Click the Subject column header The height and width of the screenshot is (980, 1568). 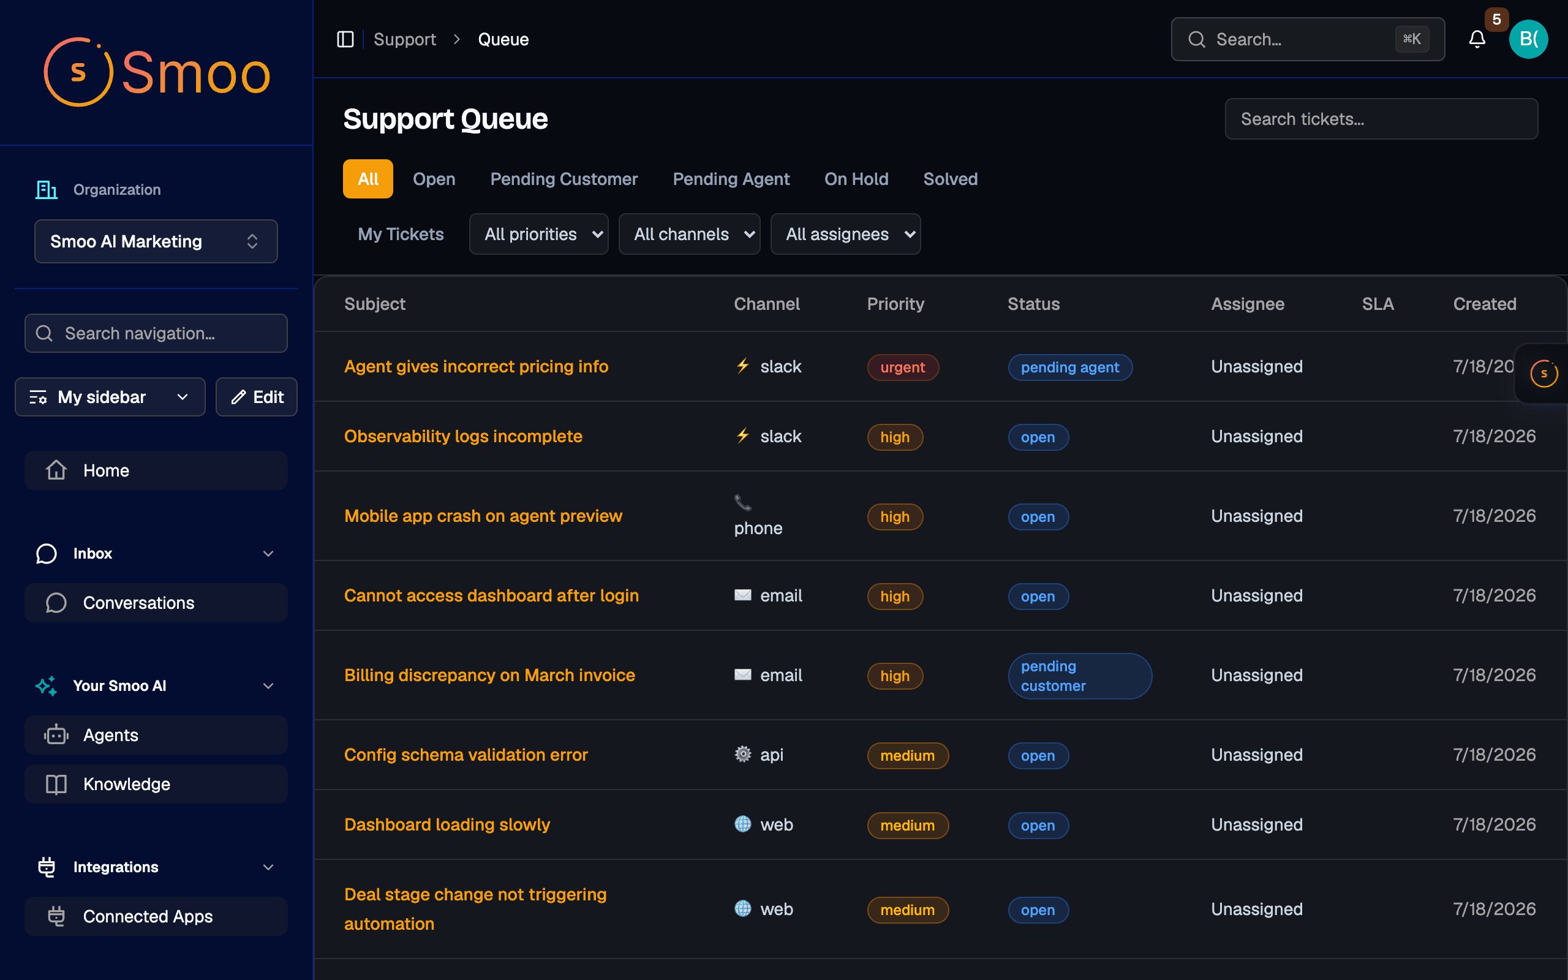click(x=374, y=304)
